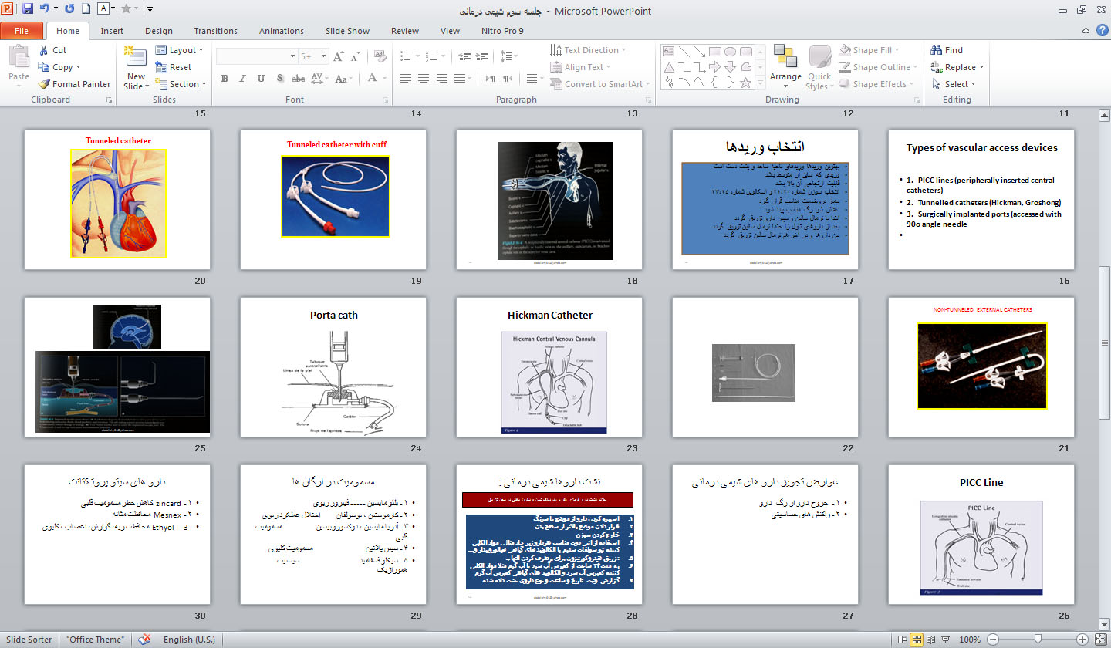Select the Arrange tool

coord(785,63)
